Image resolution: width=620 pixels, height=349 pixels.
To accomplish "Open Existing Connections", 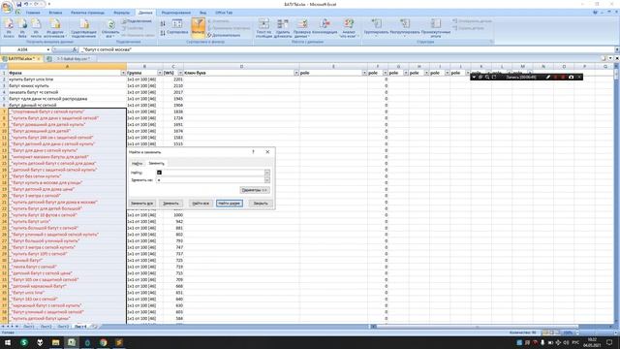I will [x=83, y=28].
